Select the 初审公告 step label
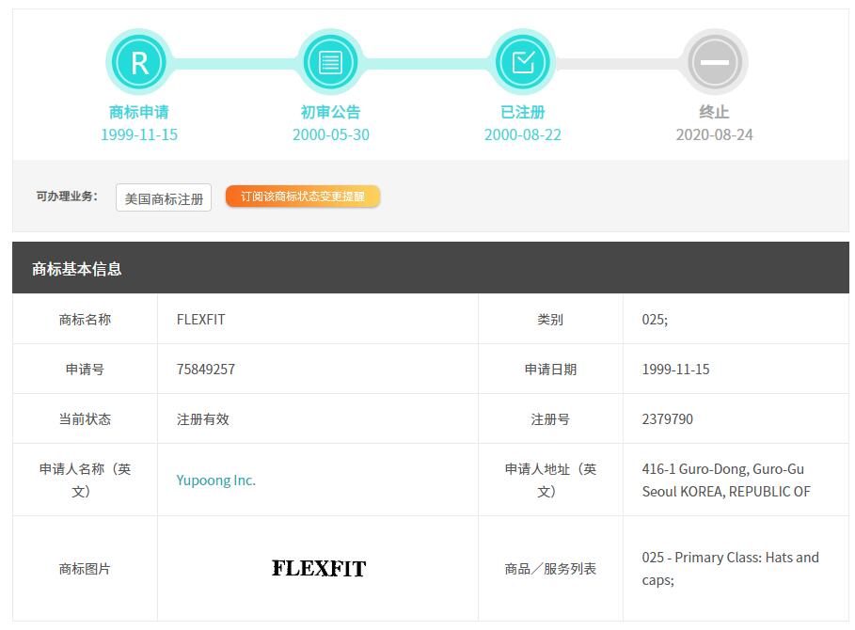855x630 pixels. (330, 112)
